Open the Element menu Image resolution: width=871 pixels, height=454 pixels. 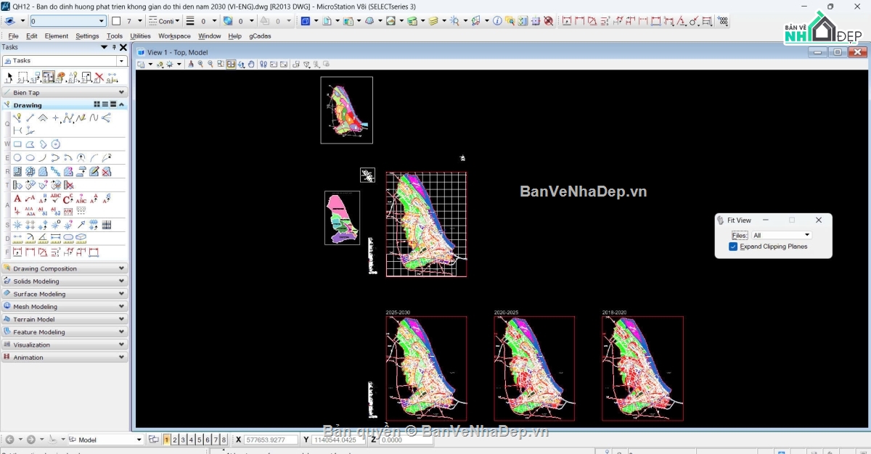point(57,36)
